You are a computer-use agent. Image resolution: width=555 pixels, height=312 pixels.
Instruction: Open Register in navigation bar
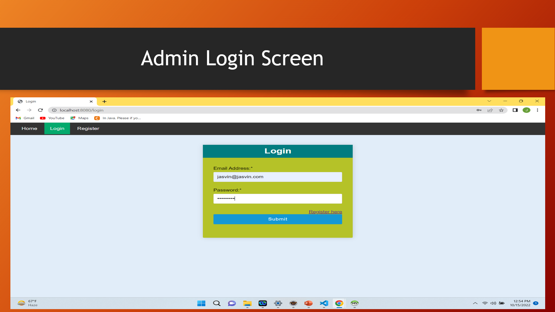88,129
